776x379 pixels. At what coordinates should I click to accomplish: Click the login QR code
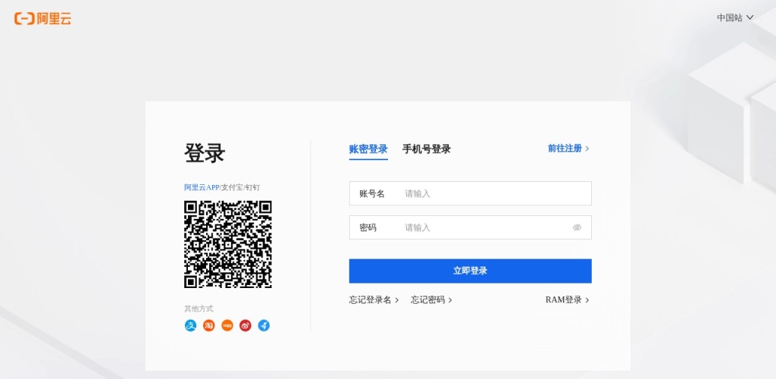click(228, 244)
